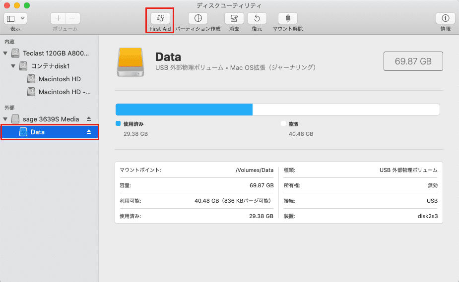
Task: Click the white 空き legend swatch
Action: pos(283,123)
